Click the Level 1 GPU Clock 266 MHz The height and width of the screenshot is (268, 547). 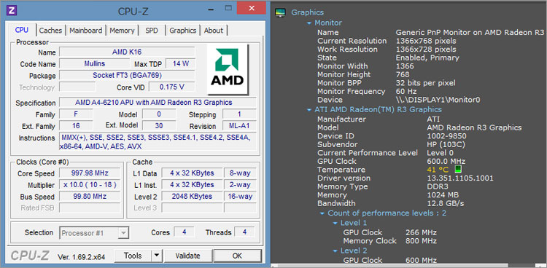pyautogui.click(x=421, y=232)
